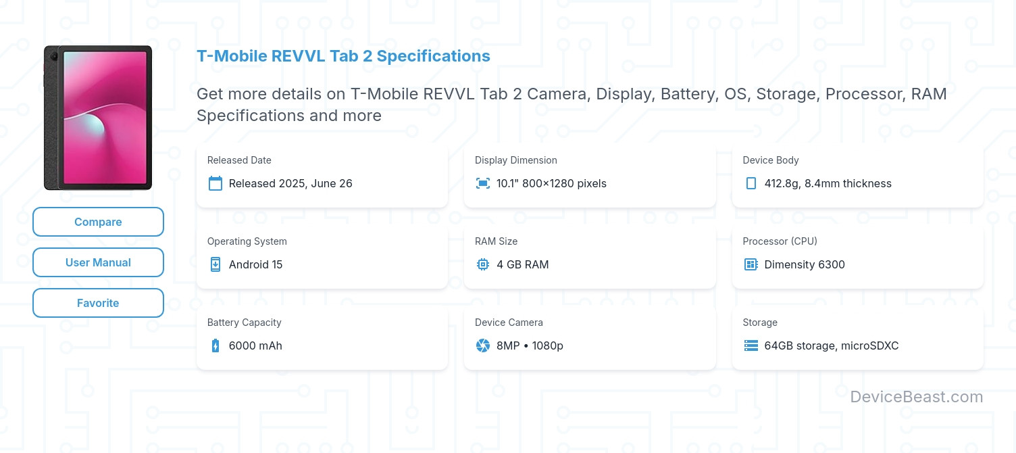
Task: Select the 412.8g, 8.4mm thickness text
Action: 828,183
